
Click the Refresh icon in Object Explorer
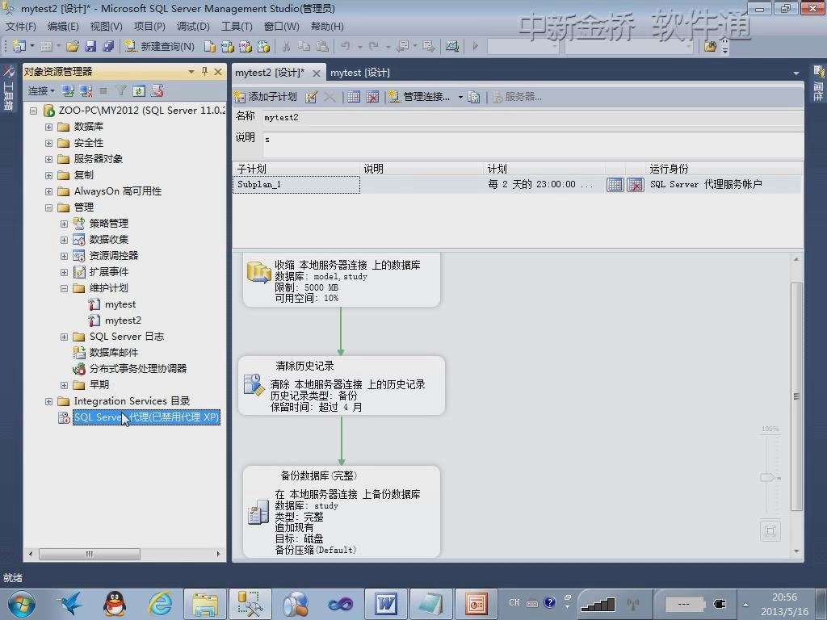139,91
